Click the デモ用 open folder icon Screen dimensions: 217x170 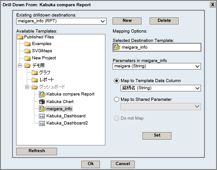[28, 65]
